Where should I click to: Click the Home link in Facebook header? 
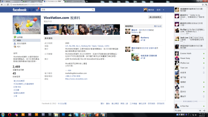click(158, 10)
